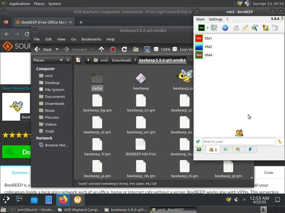Select the BEEBEEP-HELP.txt file

coord(141,147)
